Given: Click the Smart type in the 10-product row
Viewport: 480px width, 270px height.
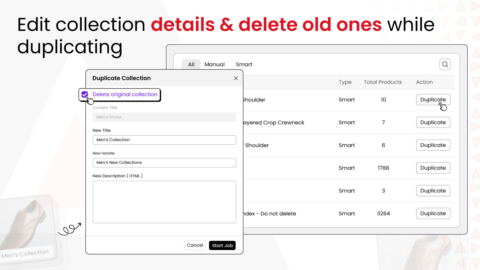Looking at the screenshot, I should [x=347, y=100].
